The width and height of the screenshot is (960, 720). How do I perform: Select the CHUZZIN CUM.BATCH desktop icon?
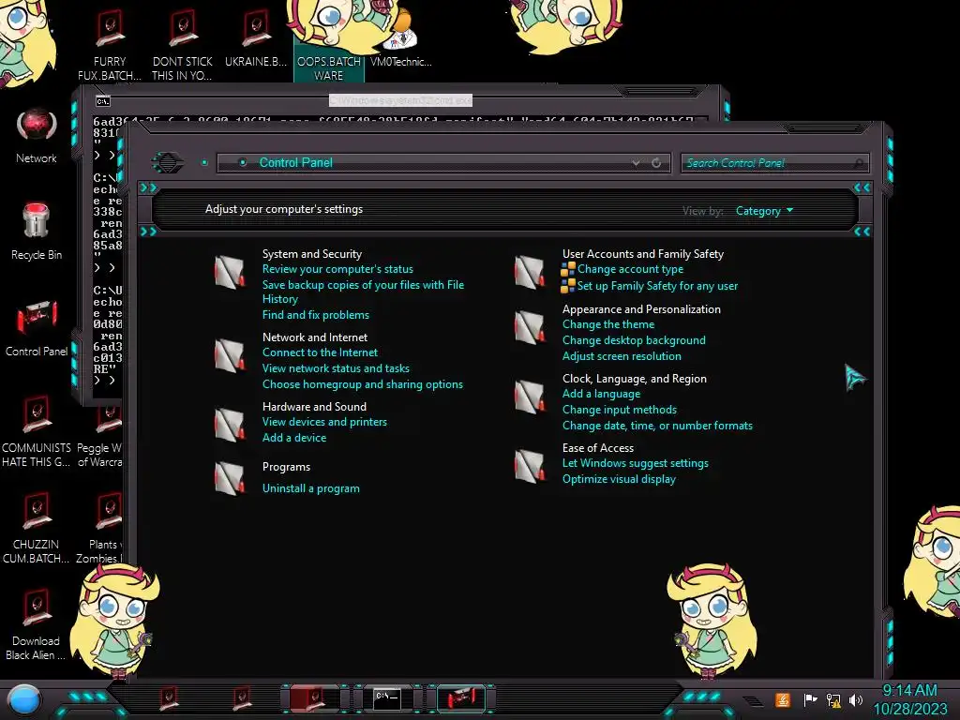point(37,529)
